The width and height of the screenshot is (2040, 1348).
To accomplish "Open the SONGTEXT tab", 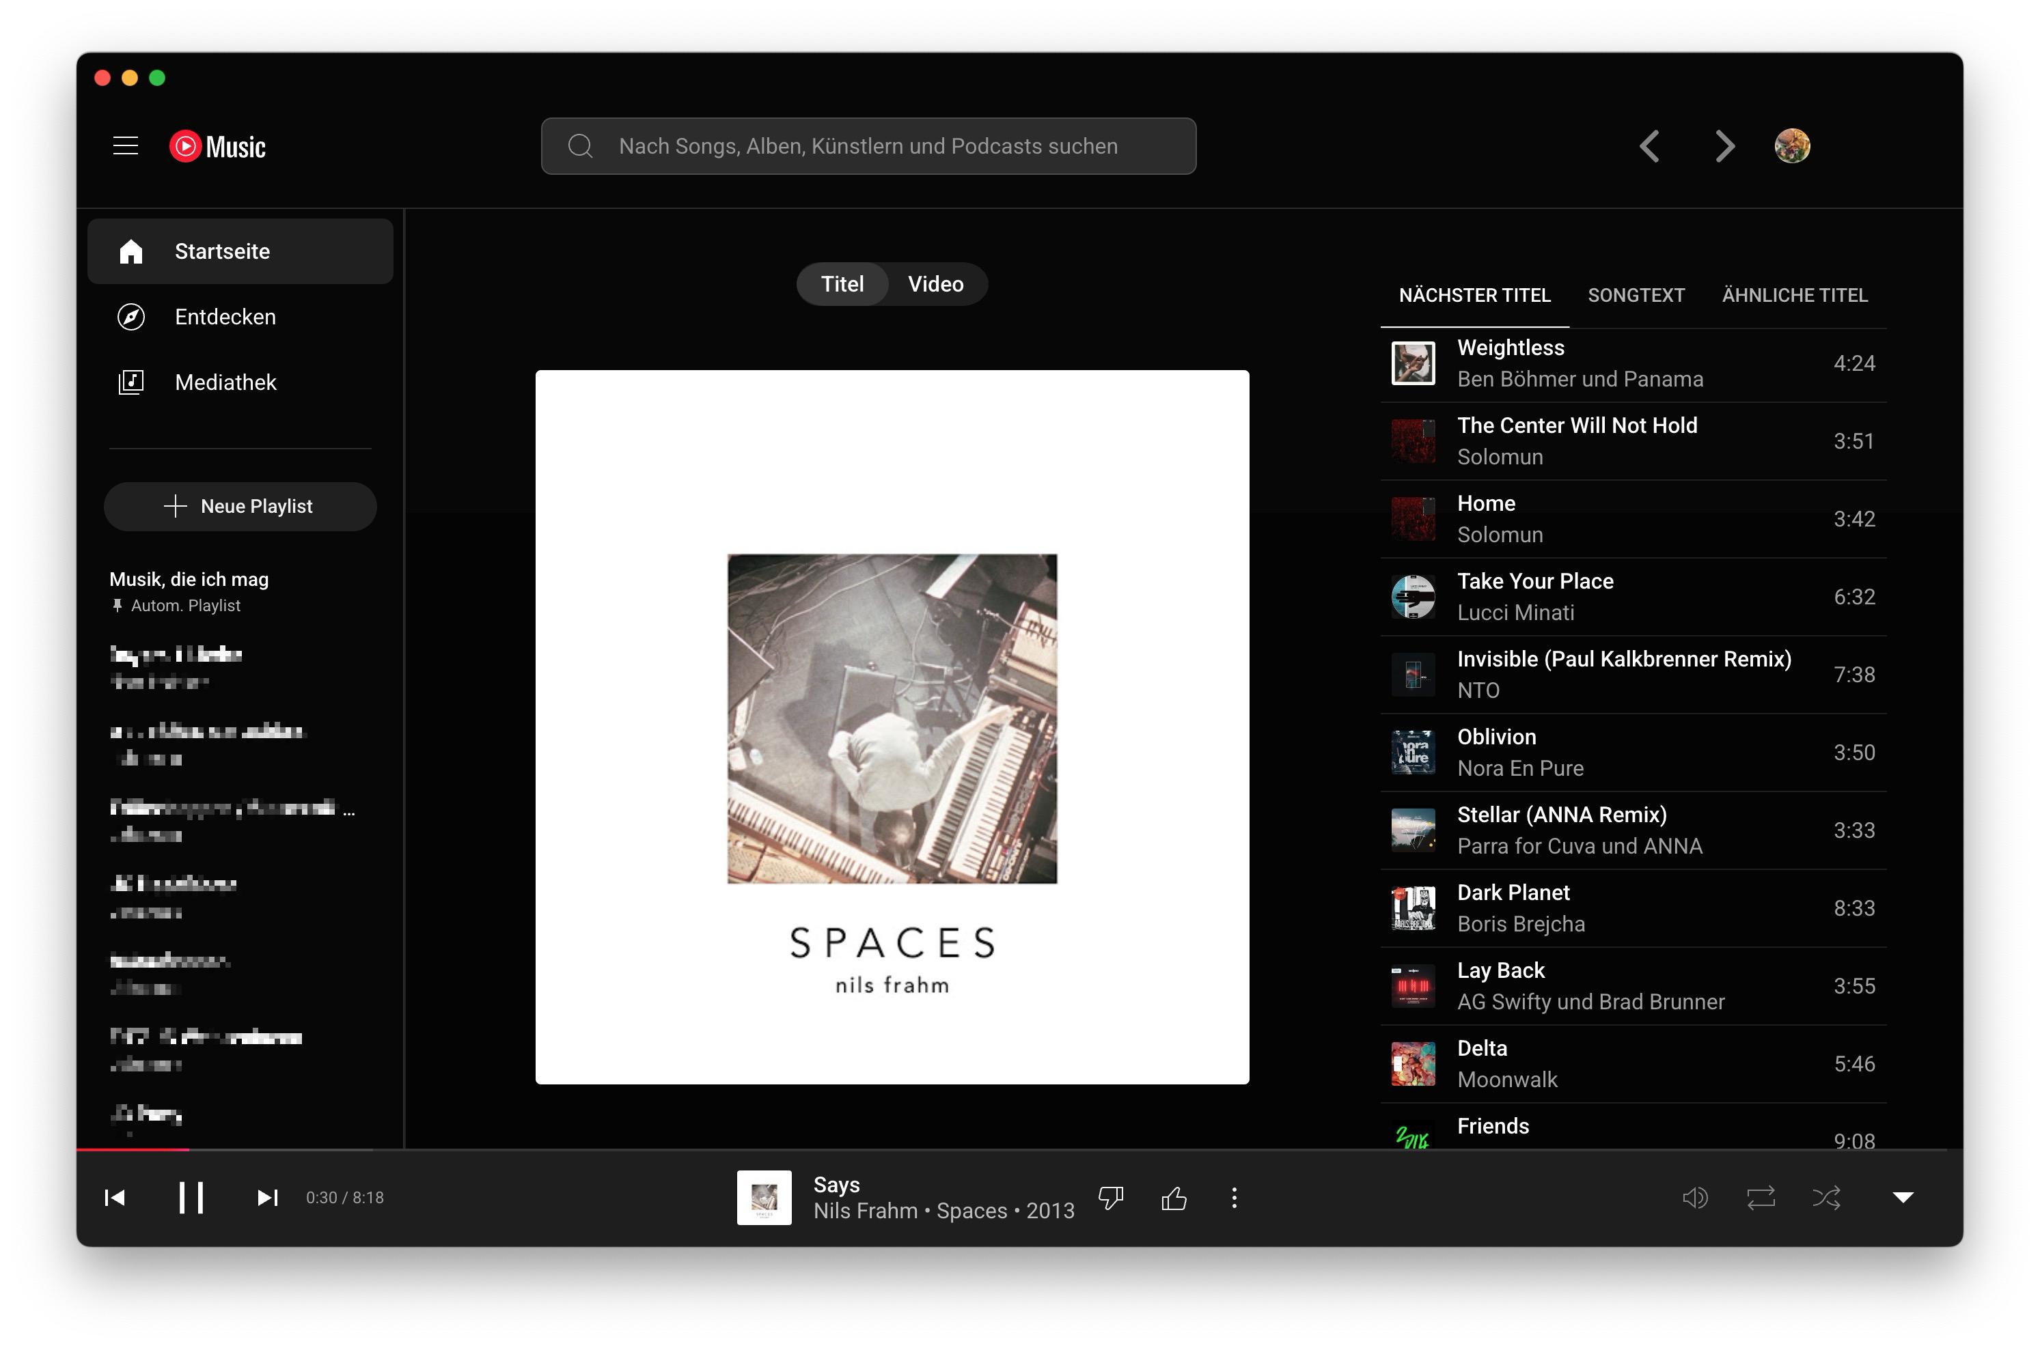I will [x=1636, y=295].
